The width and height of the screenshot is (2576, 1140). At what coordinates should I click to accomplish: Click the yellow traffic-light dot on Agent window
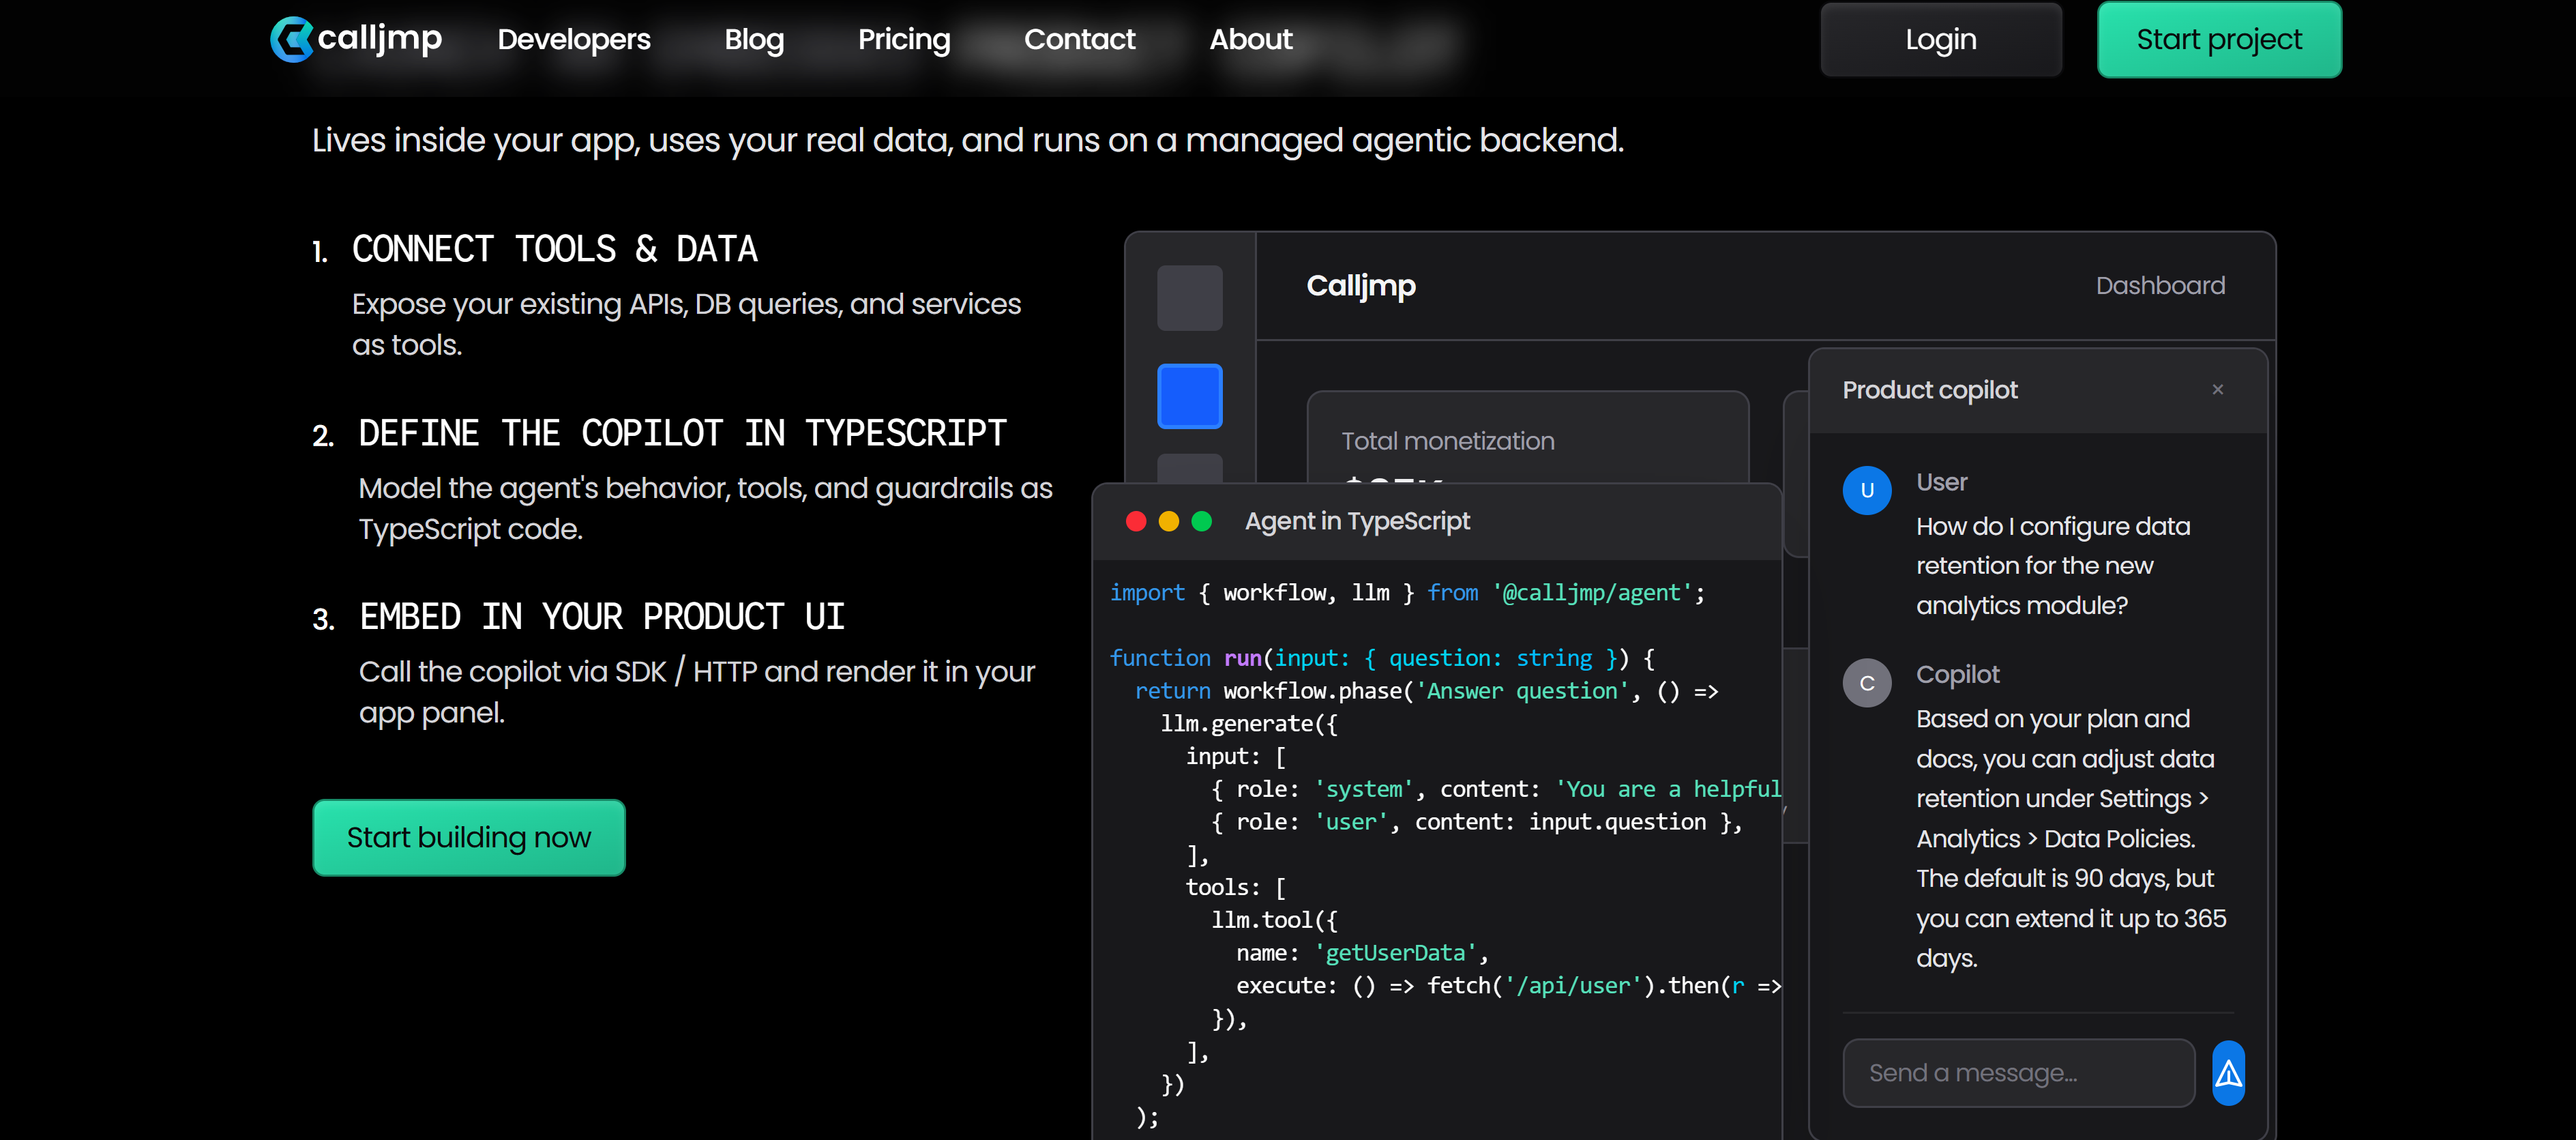[x=1169, y=521]
